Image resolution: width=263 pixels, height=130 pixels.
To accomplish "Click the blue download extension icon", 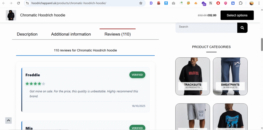I will pos(166,3).
